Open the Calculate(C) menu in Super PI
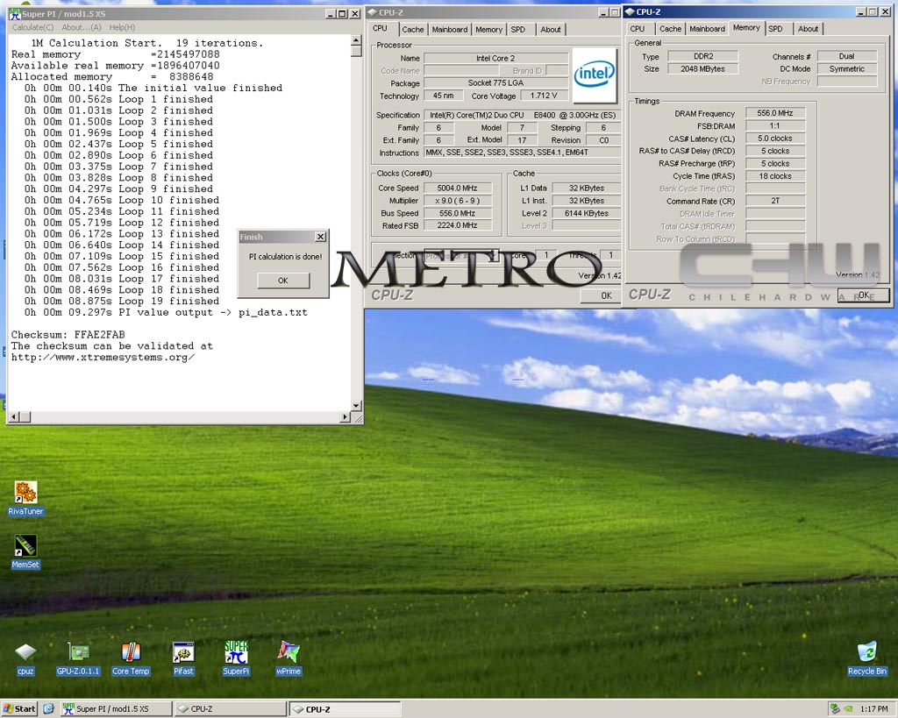Screen dimensions: 898x718 pos(32,27)
